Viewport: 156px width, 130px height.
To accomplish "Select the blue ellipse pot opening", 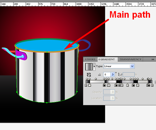I will (x=47, y=45).
